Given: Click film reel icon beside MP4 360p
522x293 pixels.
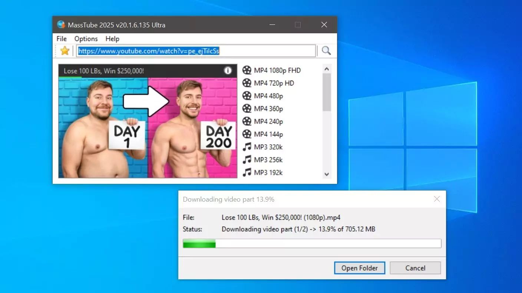Looking at the screenshot, I should point(247,109).
